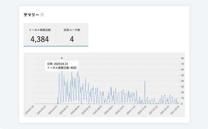Screen dimensions: 208x129
Task: Click x-axis label 2020.07.01
Action: [x=86, y=110]
